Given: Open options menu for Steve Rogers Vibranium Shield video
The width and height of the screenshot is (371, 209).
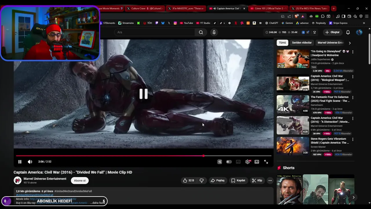Looking at the screenshot, I should click(x=353, y=139).
